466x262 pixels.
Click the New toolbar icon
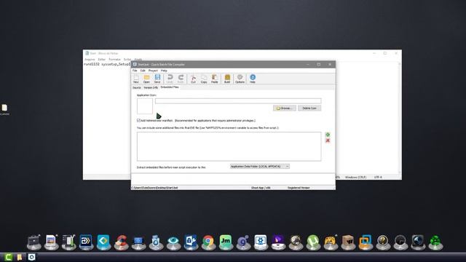click(x=136, y=79)
